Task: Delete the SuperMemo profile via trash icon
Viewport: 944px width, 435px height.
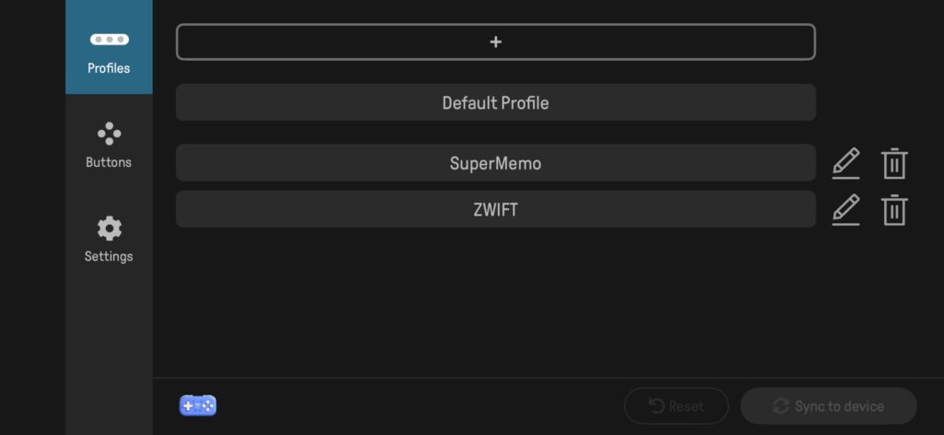Action: point(893,163)
